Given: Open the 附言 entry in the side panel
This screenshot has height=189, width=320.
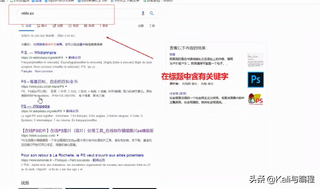Looking at the screenshot, I should [172, 54].
